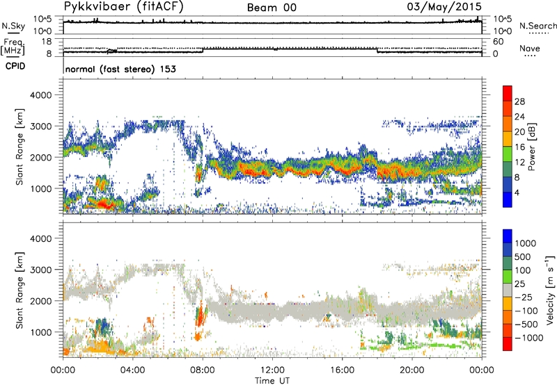Click the date '03/May/2015' in the header
557x385 pixels.
(x=444, y=7)
